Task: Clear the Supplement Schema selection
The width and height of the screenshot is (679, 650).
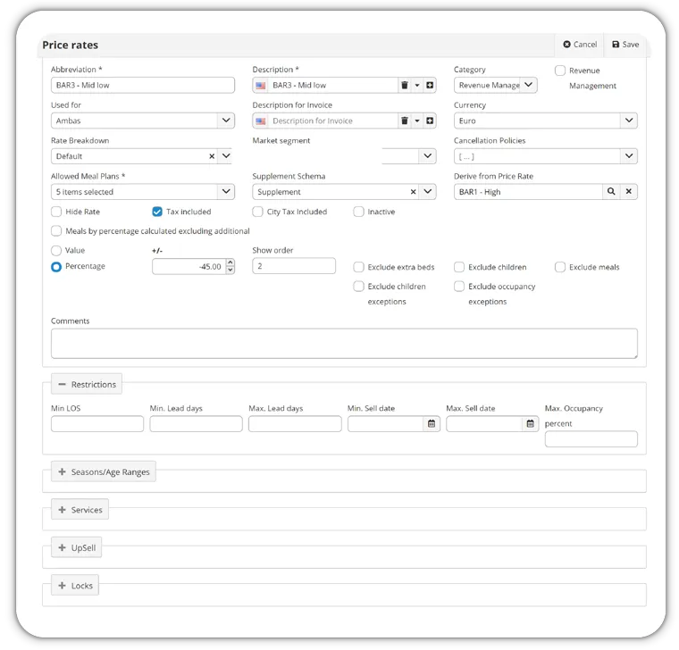Action: click(413, 192)
